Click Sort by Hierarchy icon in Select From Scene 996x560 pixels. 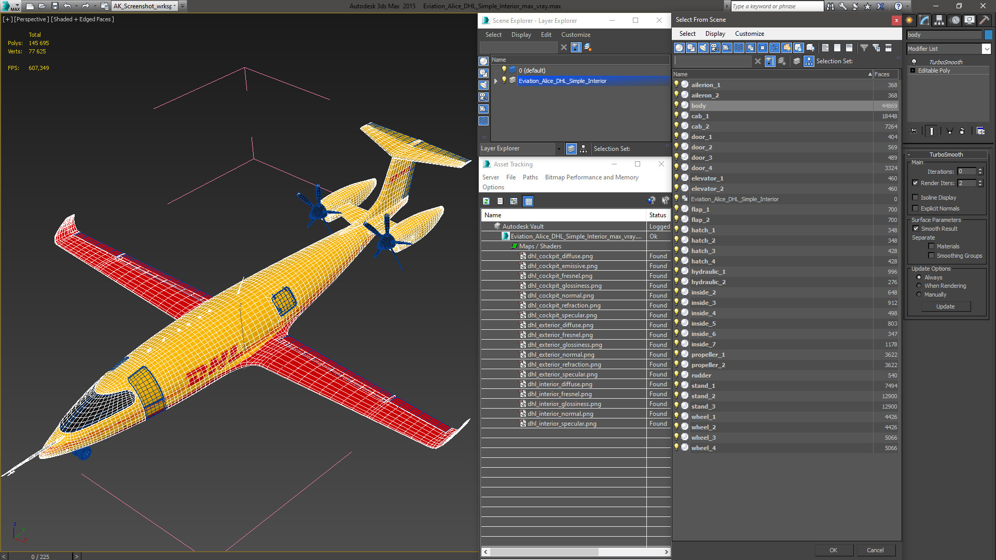809,61
